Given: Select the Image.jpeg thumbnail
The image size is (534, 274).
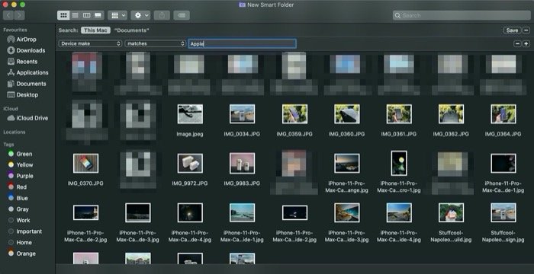Looking at the screenshot, I should click(x=190, y=114).
